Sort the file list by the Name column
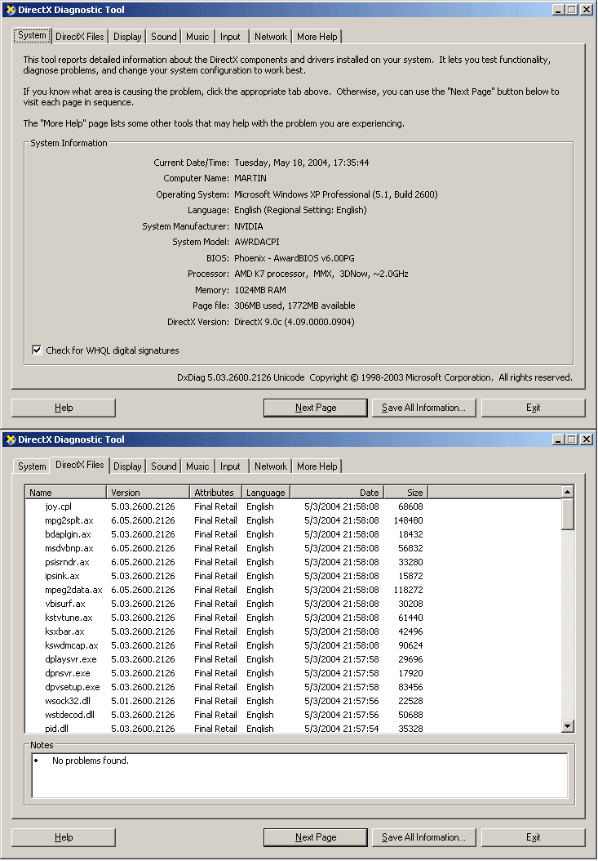 pyautogui.click(x=66, y=493)
